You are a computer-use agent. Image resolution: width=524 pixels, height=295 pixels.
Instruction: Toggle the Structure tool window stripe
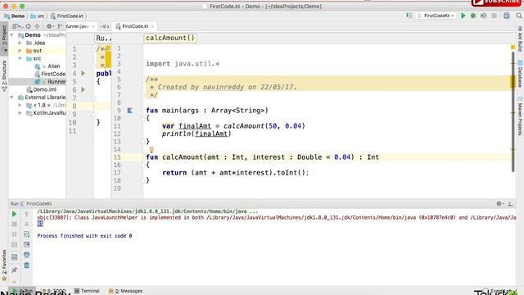tap(4, 75)
